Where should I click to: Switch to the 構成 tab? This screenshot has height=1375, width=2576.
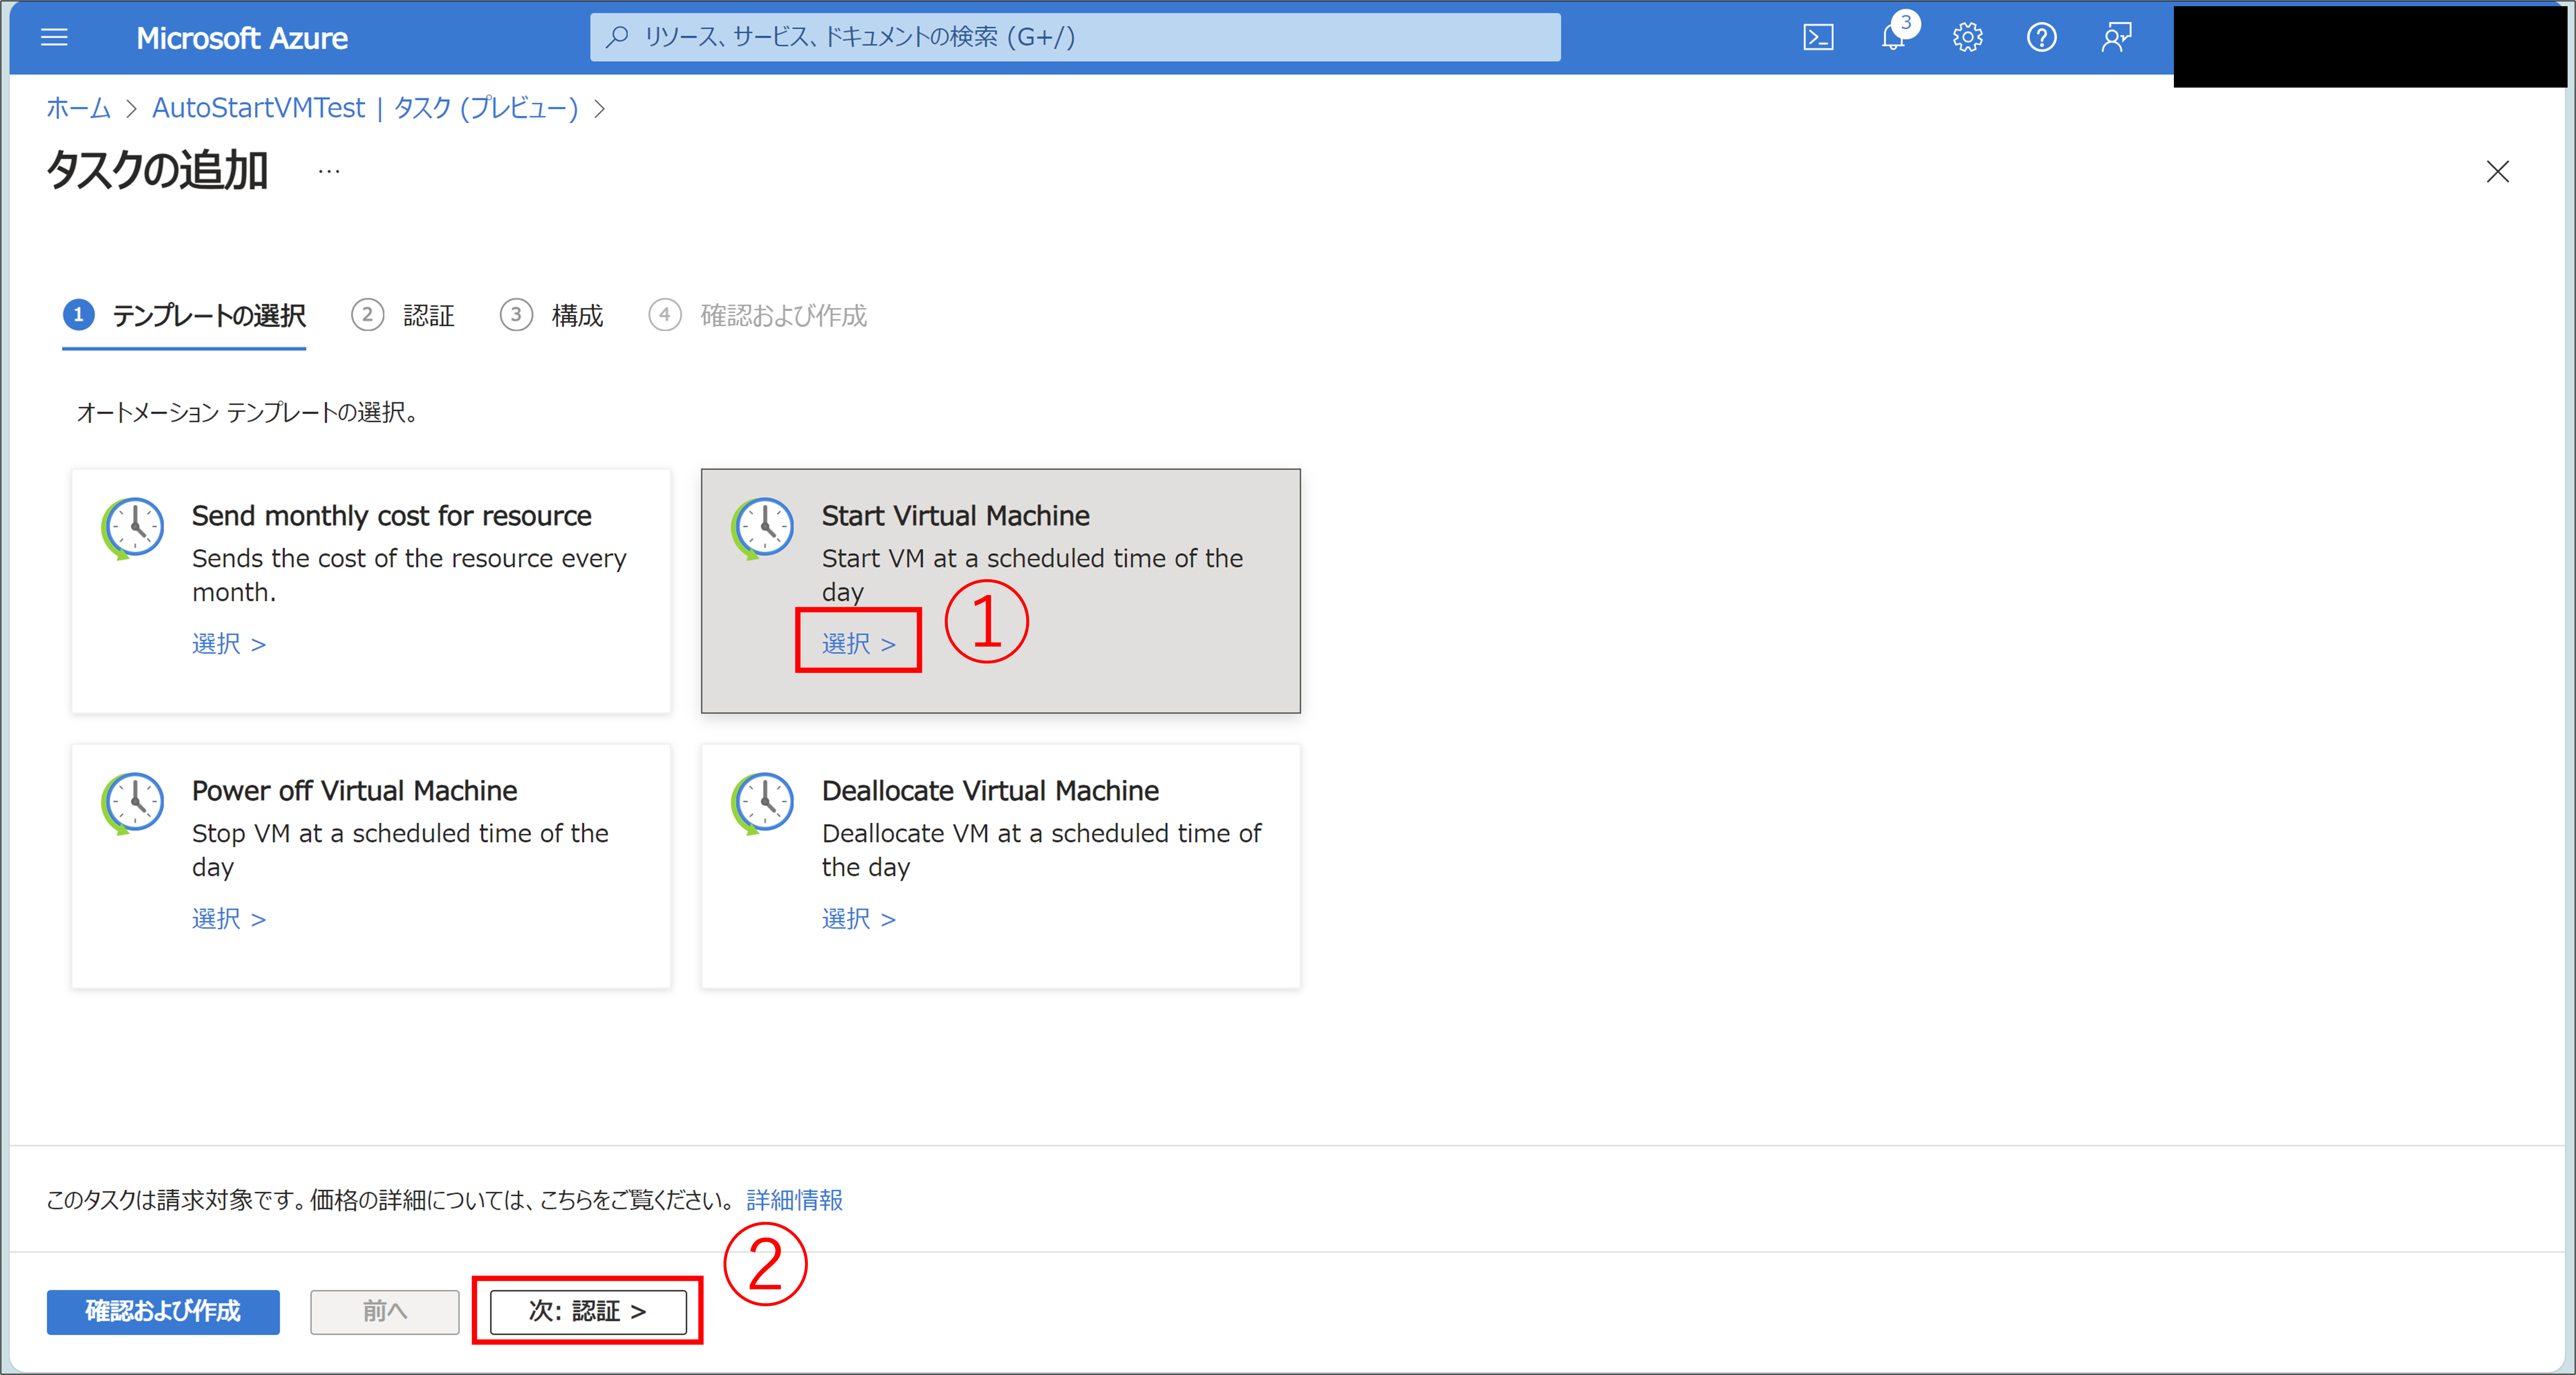coord(552,315)
